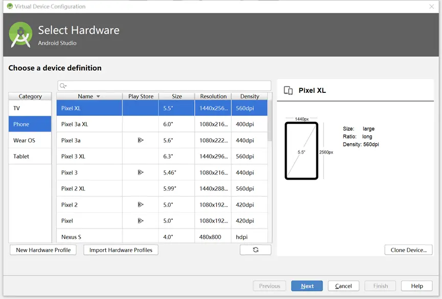Click the Help button
Viewport: 442px width, 299px height.
click(x=416, y=286)
